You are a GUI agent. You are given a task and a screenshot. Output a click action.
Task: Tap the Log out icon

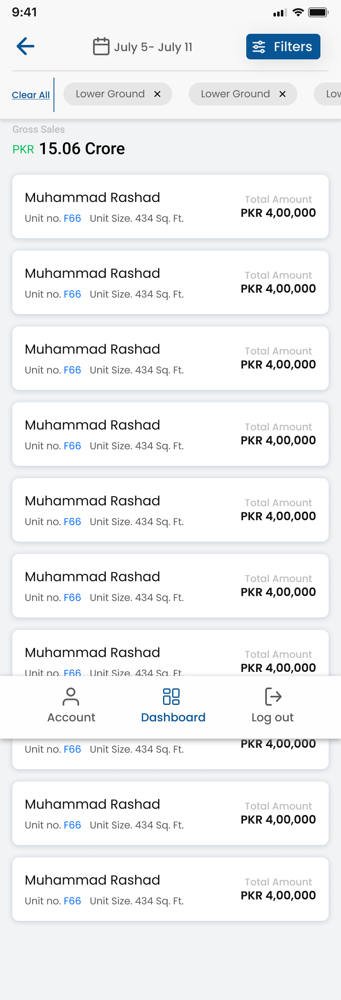point(273,697)
